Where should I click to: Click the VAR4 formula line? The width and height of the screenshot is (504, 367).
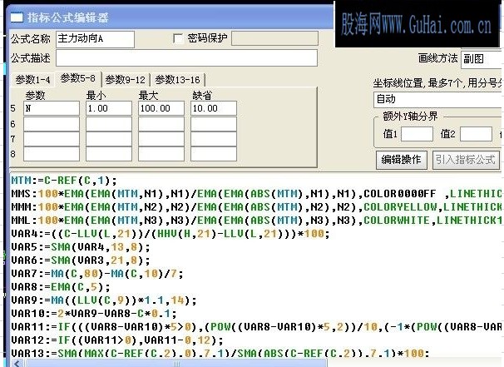click(x=170, y=234)
